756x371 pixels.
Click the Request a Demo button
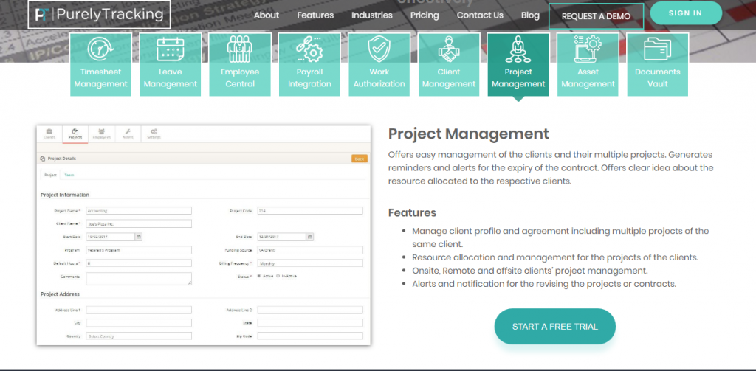coord(596,16)
